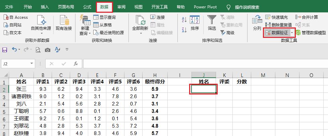Click the cell 刘翠花
Screen dimensions: 328x136
pyautogui.click(x=21, y=126)
